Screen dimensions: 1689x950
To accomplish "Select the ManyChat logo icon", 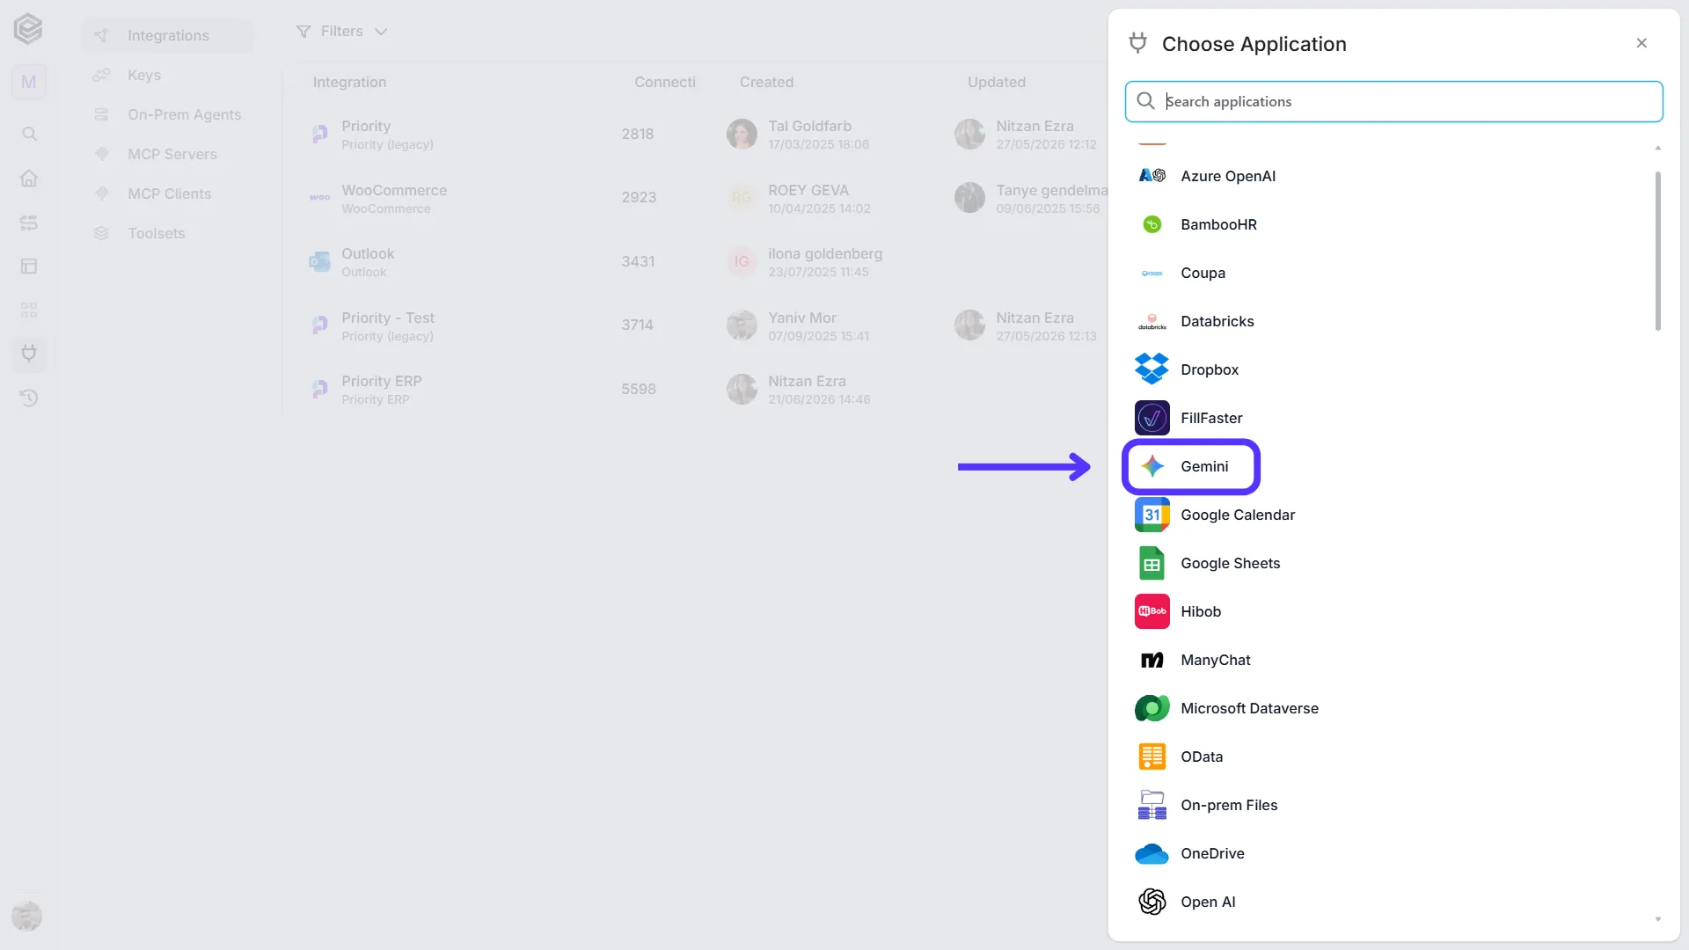I will (1152, 660).
